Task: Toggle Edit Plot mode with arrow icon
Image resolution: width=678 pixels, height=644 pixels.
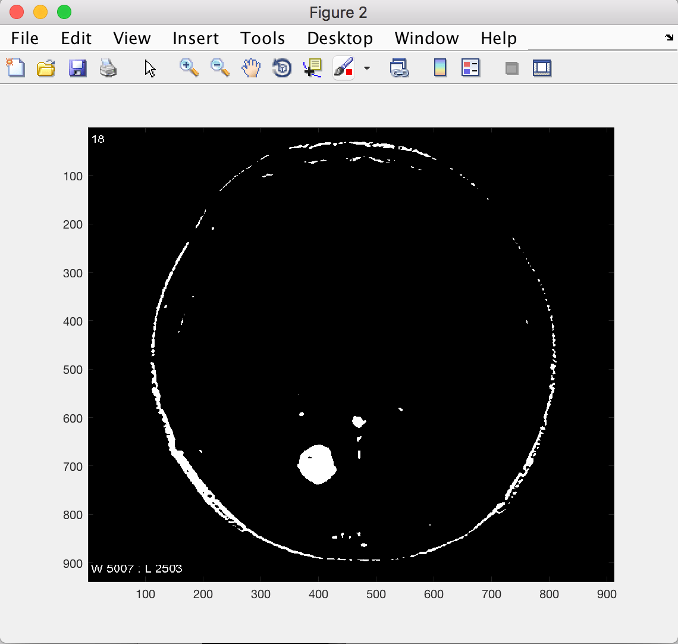Action: click(150, 67)
